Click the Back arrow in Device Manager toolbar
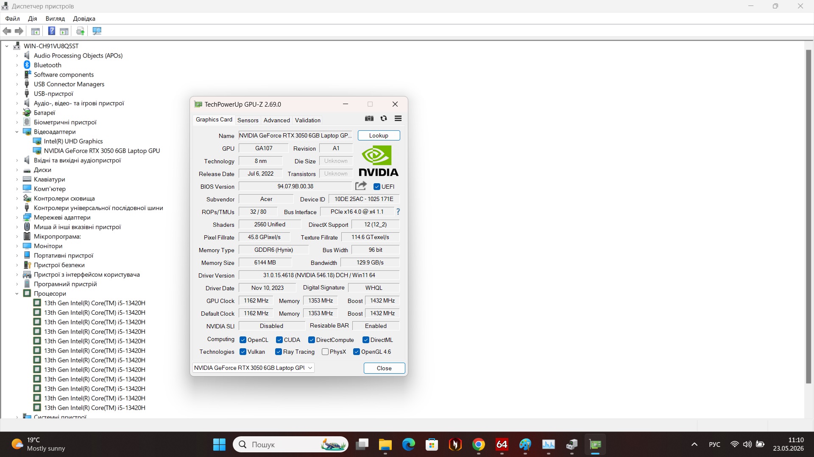814x457 pixels. [7, 31]
